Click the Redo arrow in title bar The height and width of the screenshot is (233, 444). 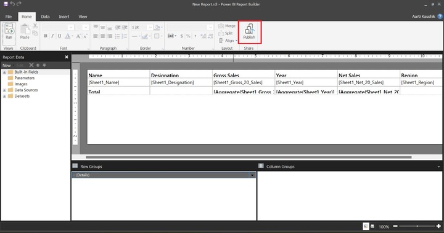pyautogui.click(x=19, y=4)
